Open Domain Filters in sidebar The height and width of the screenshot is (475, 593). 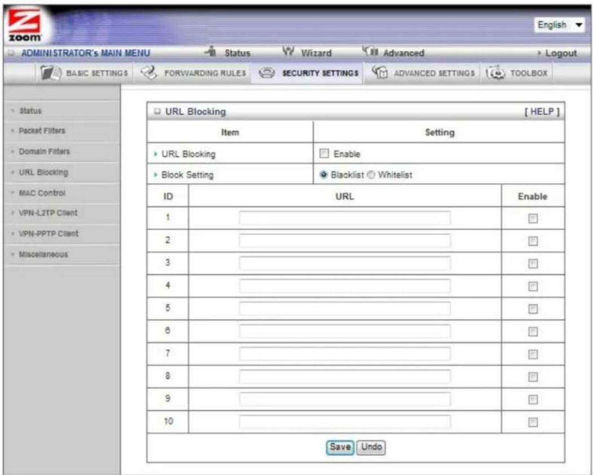tap(44, 152)
